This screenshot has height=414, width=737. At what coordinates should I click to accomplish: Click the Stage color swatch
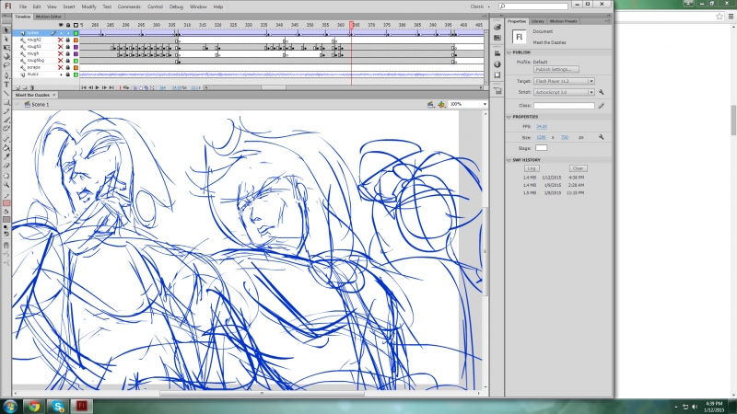[x=542, y=147]
